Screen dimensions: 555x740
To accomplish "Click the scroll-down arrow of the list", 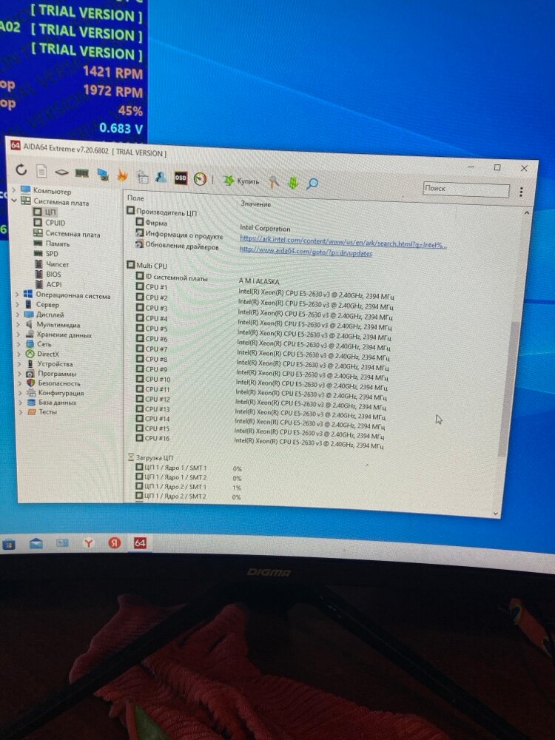I will 496,513.
